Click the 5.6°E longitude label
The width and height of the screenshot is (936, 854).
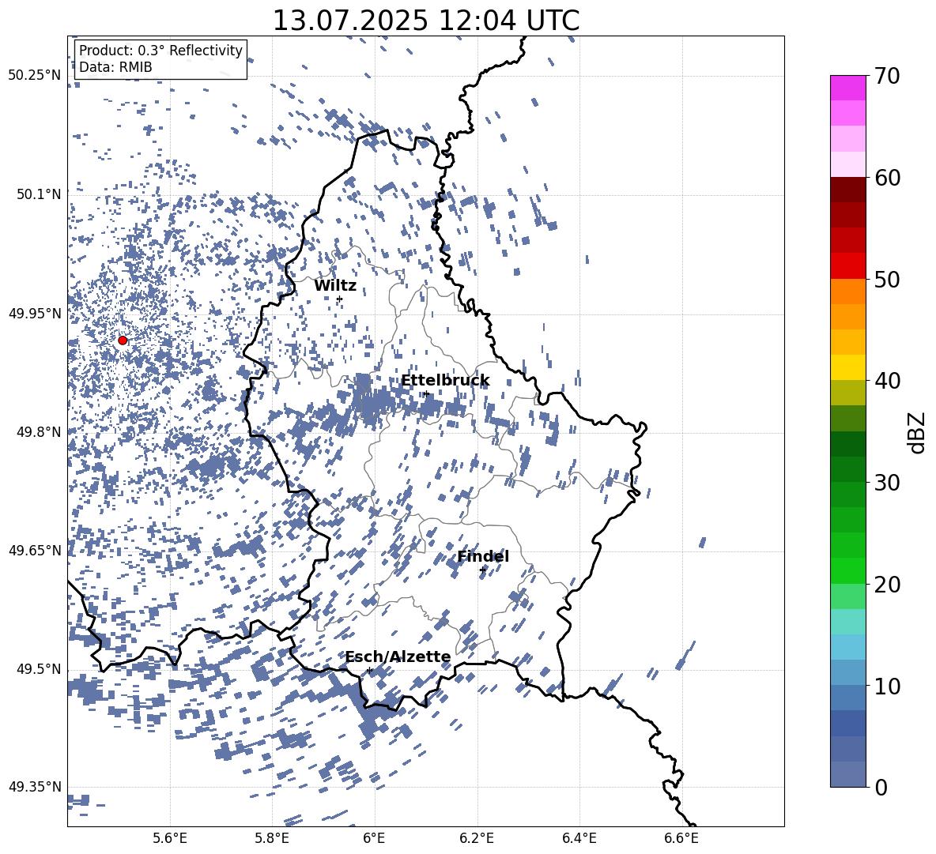coord(170,838)
